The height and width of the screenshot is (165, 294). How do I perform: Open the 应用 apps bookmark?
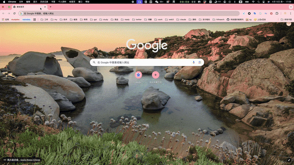point(5,19)
